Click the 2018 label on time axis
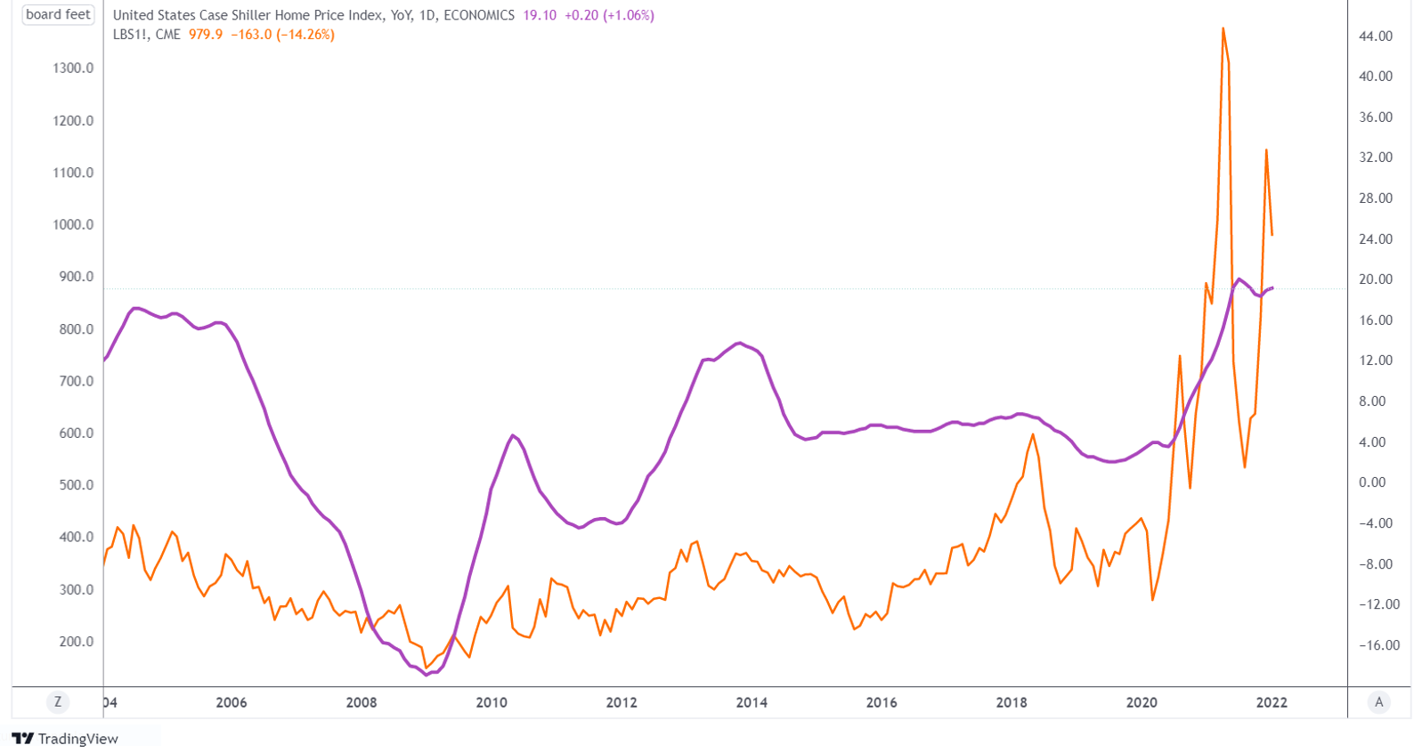 [x=1012, y=702]
